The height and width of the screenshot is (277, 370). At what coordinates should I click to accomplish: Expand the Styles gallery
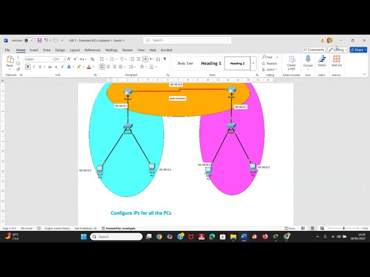[x=253, y=63]
